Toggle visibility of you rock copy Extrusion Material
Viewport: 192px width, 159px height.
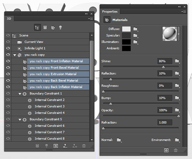[8, 74]
